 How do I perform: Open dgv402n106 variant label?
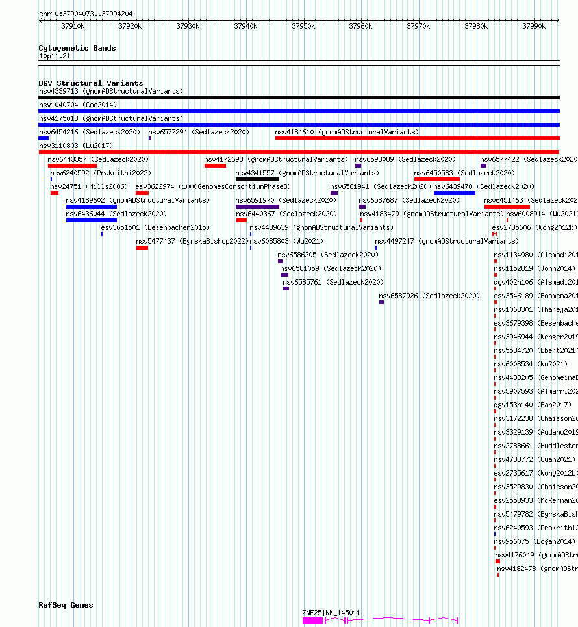536,282
